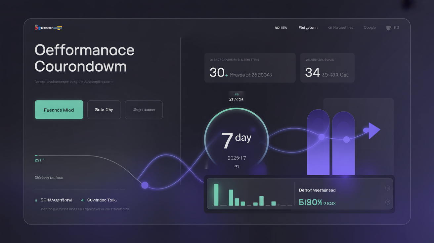Click the green Fuennds Mlod button
434x243 pixels.
click(x=59, y=110)
